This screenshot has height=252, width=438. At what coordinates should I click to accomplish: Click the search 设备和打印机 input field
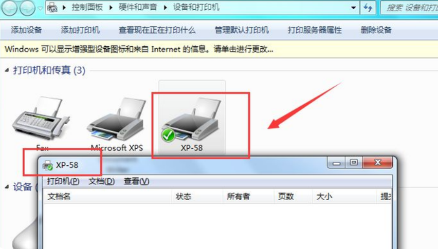point(410,8)
